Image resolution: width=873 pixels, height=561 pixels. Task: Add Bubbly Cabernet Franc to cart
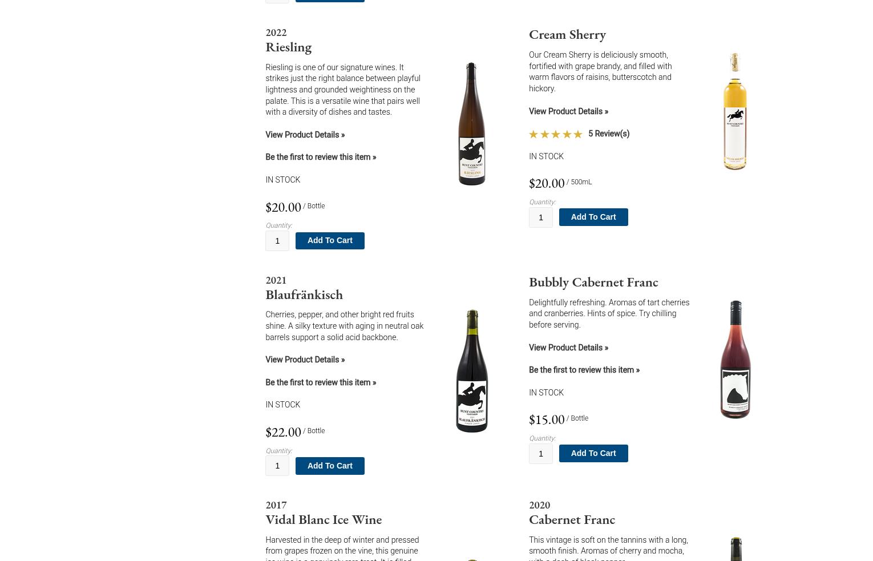click(x=593, y=453)
